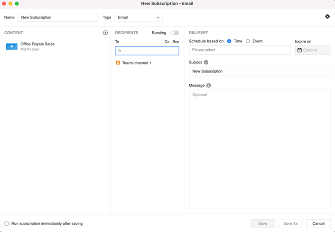Select the Time schedule radio button
Screen dimensions: 335x232
(229, 41)
